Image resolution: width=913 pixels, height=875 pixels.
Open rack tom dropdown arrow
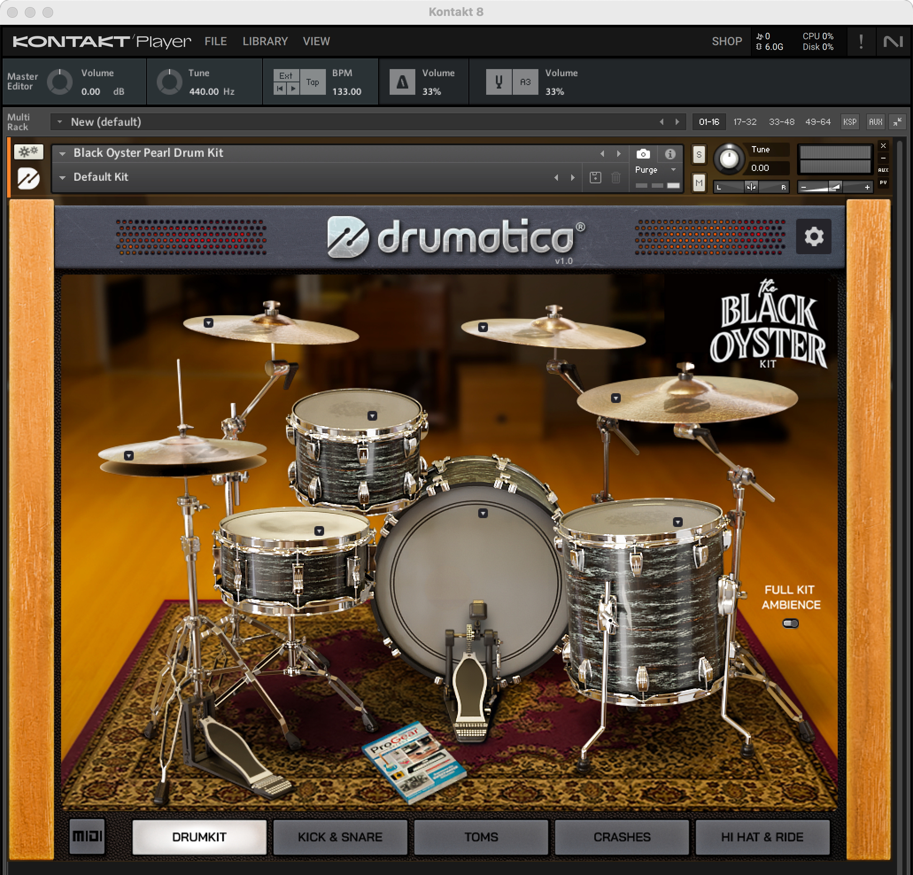372,416
